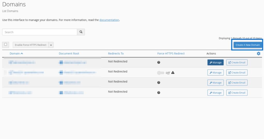Click help icon in fourth row's HTTPS column

(159, 93)
